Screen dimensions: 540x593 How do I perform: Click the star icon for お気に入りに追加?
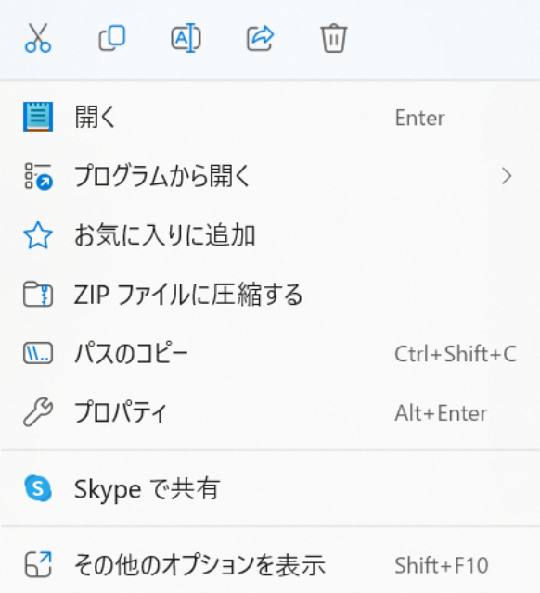point(38,235)
